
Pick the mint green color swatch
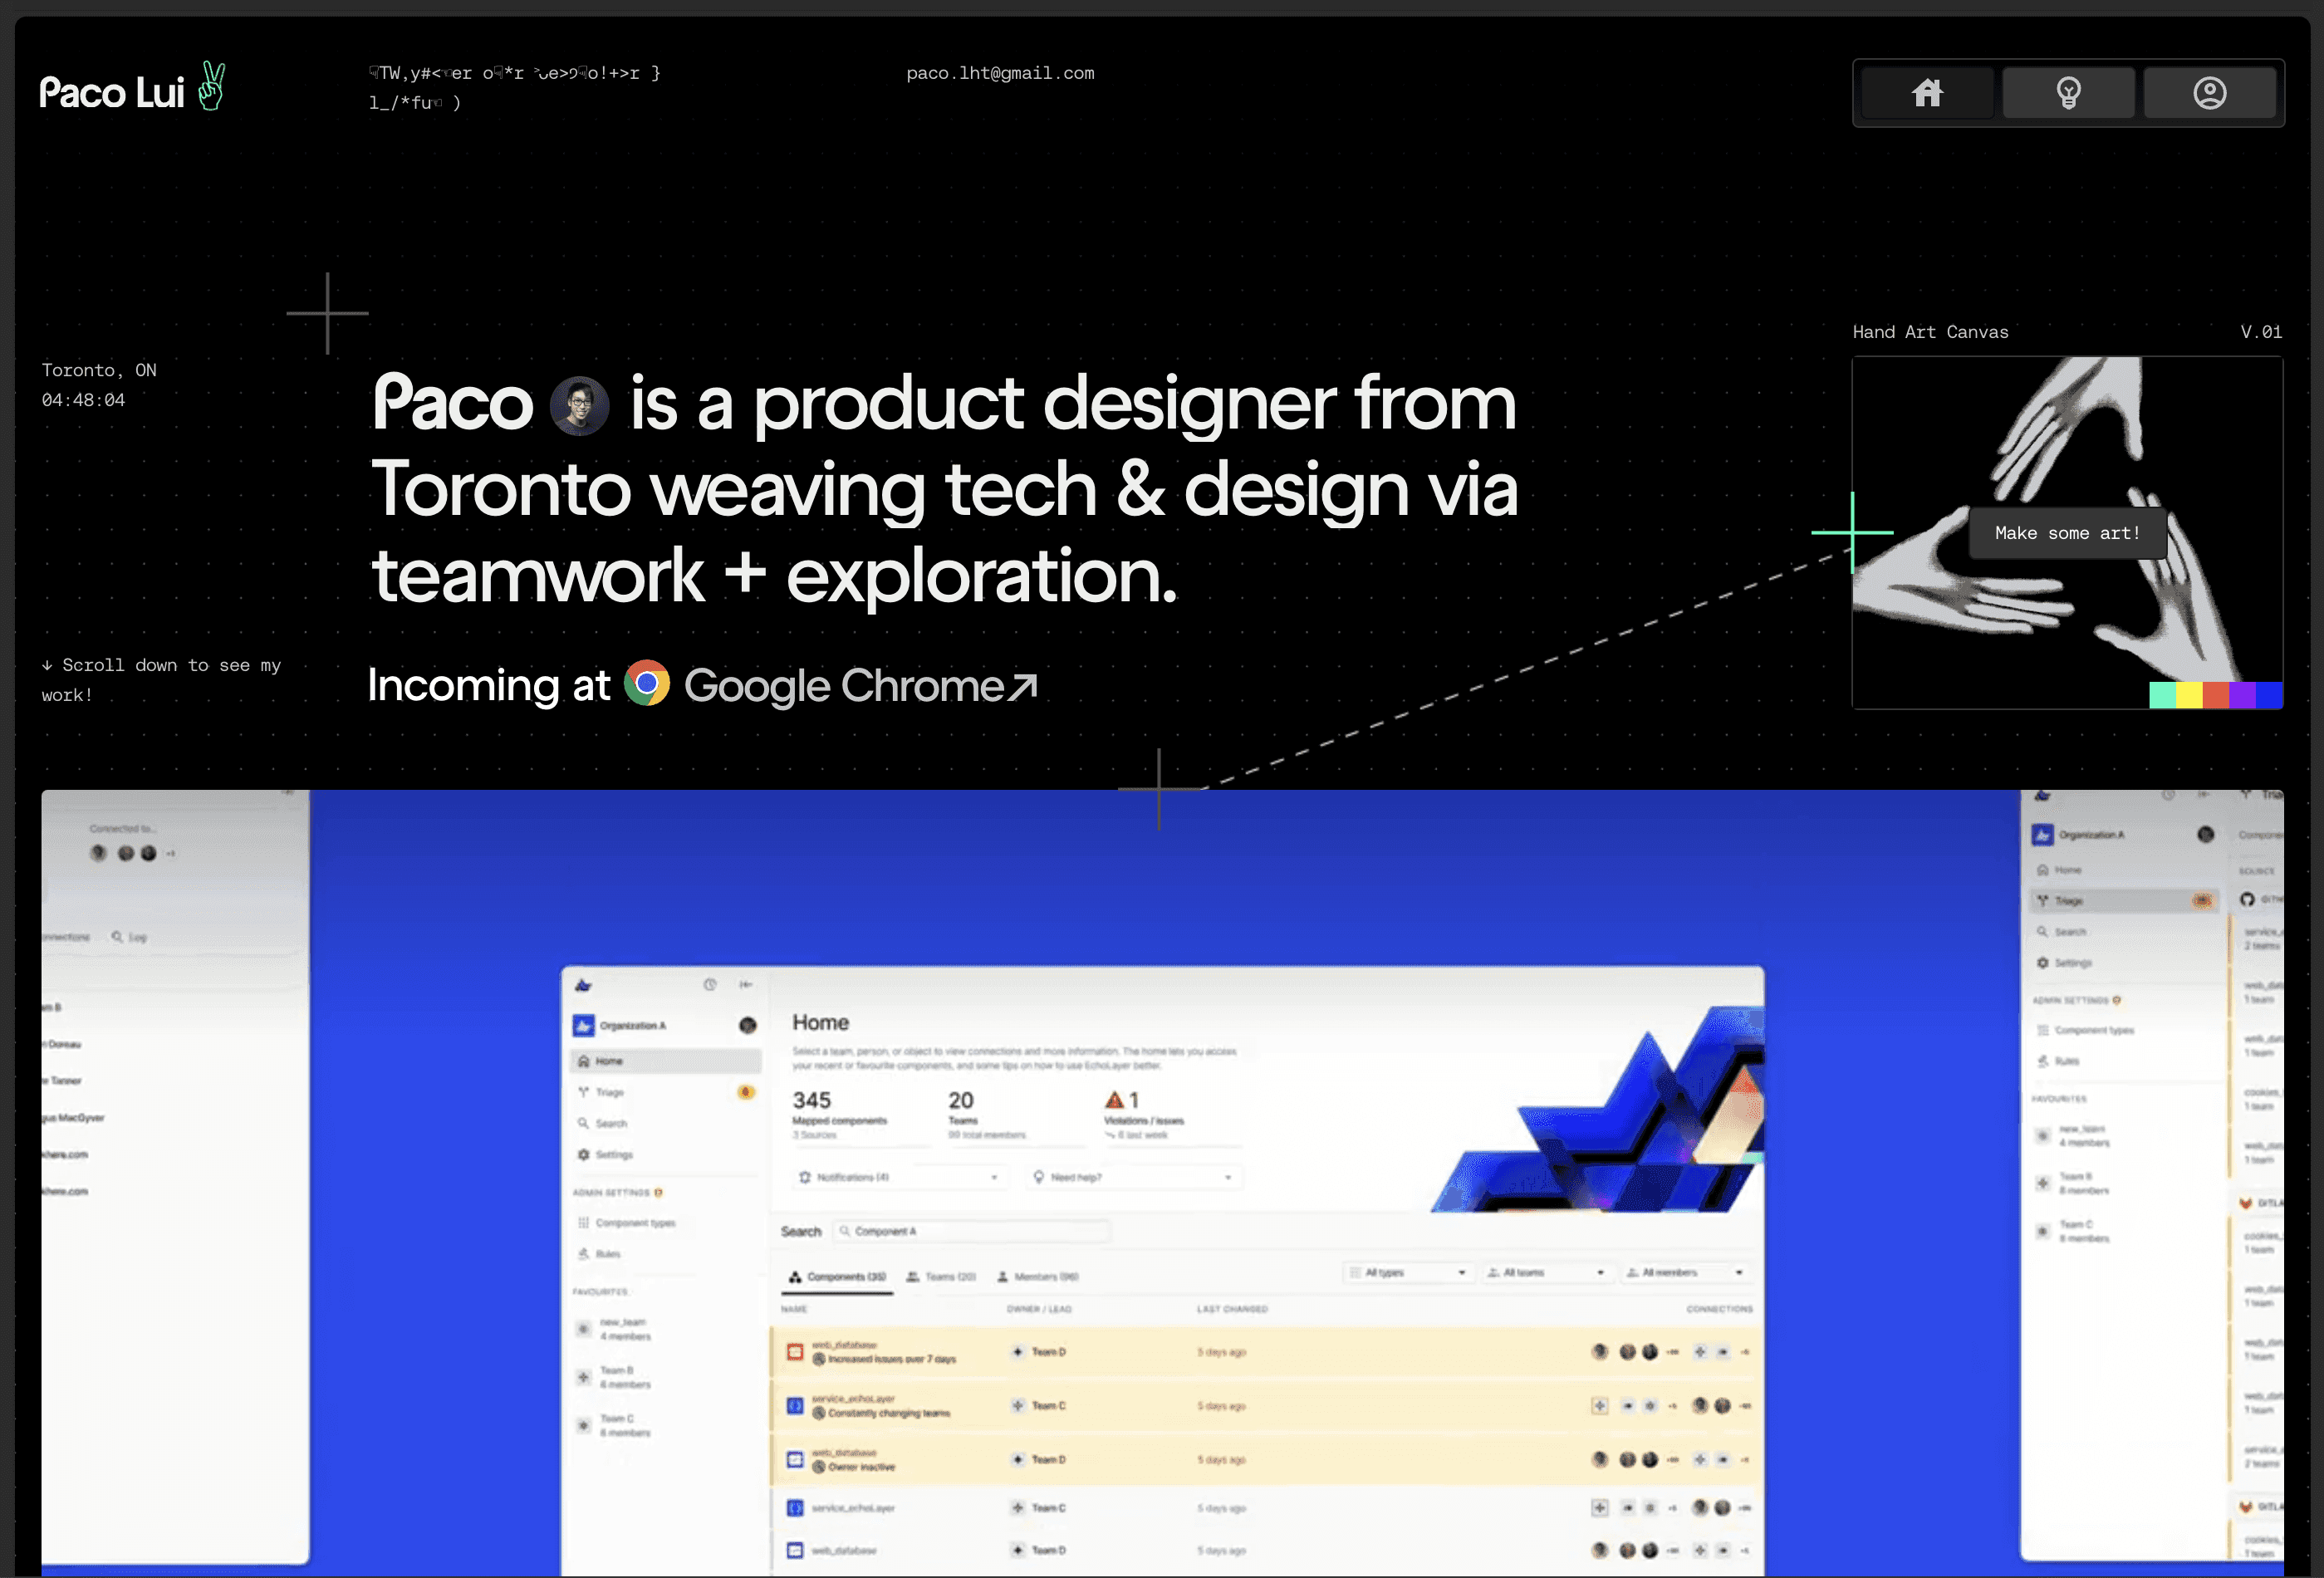pyautogui.click(x=2162, y=695)
